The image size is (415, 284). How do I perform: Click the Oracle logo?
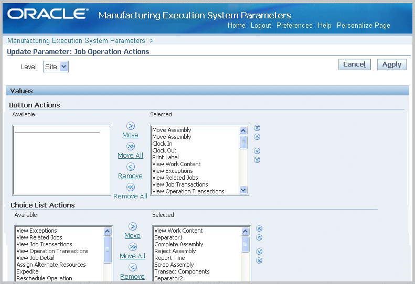tap(48, 14)
